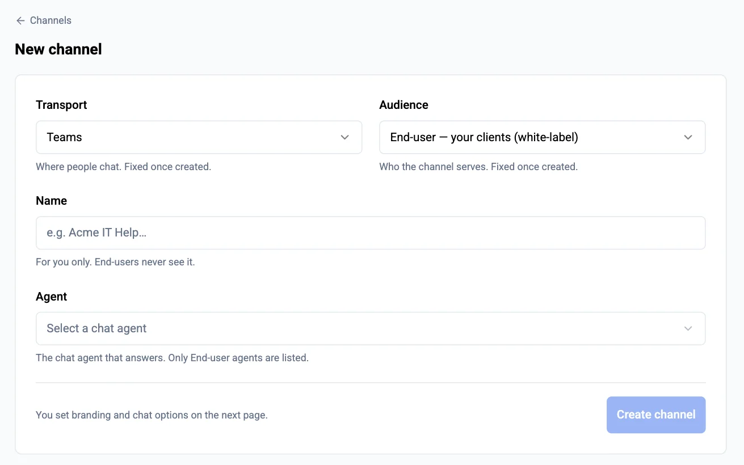This screenshot has width=744, height=465.
Task: Click the hint 'For you only. End-users never see it.'
Action: click(x=115, y=263)
